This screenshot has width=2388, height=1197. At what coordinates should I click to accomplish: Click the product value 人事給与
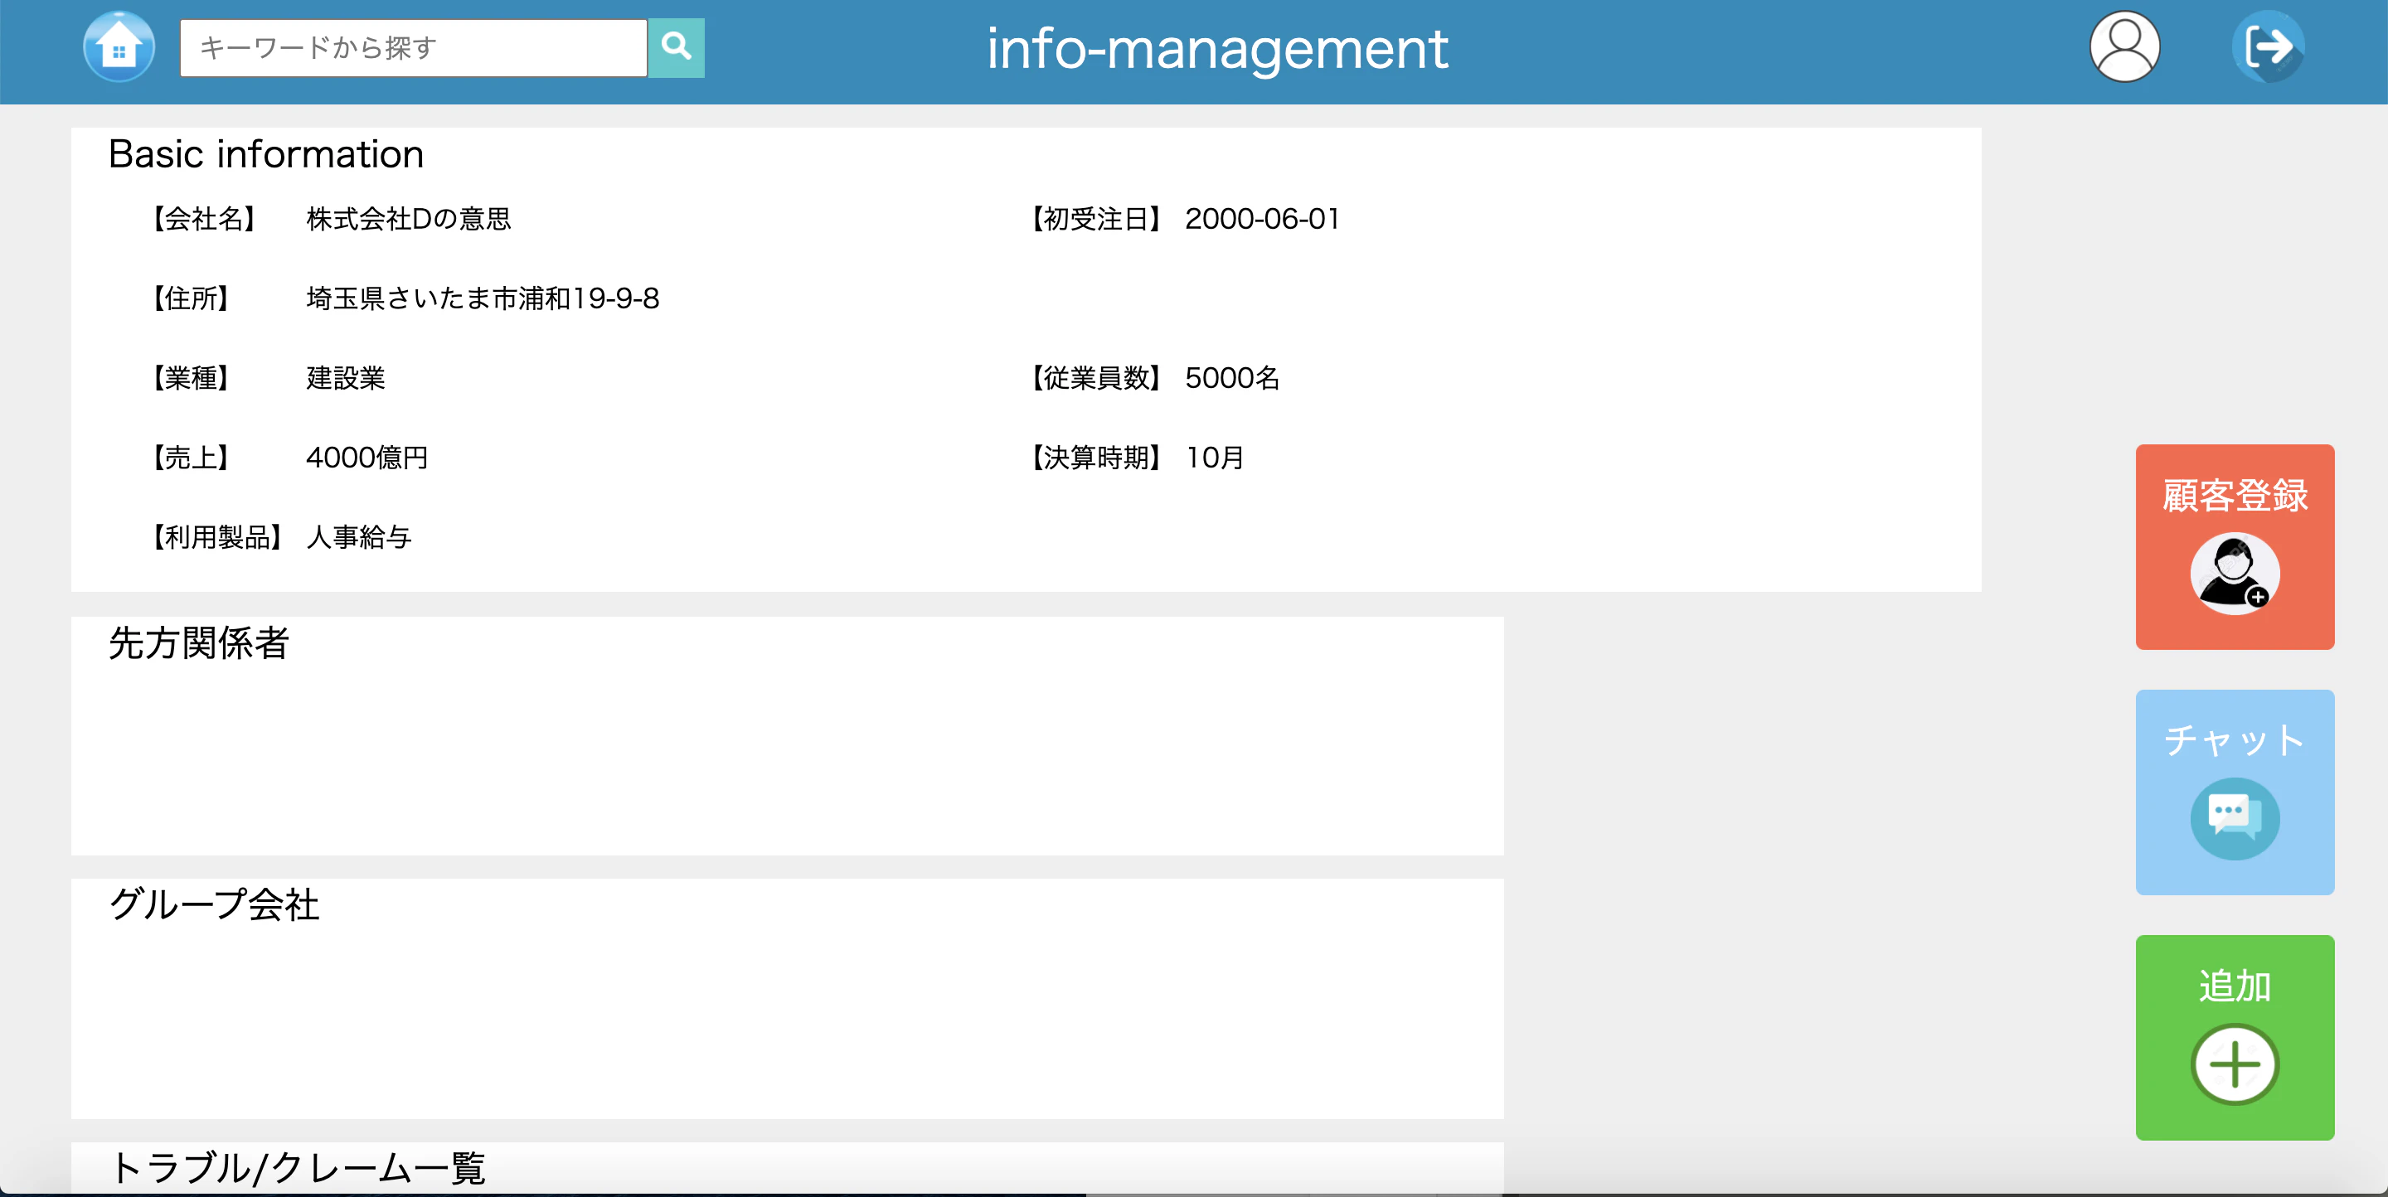[x=359, y=537]
